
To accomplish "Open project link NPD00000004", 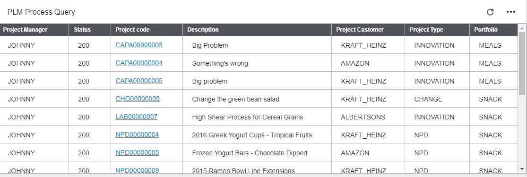I will (137, 135).
